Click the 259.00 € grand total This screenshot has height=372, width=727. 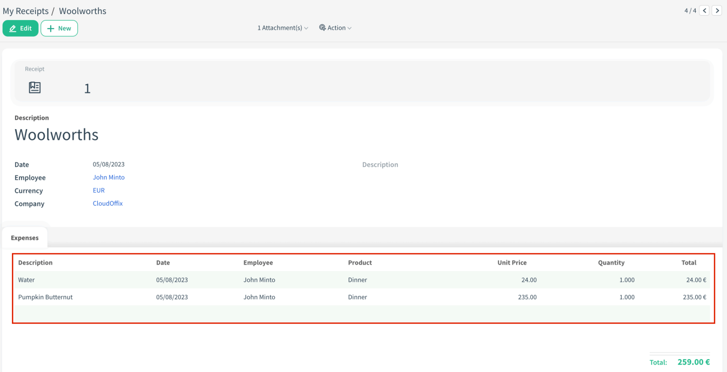693,362
